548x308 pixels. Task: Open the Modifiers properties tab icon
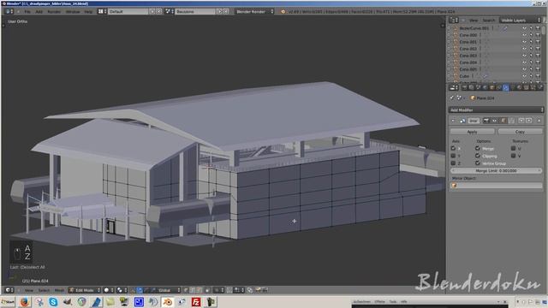[506, 87]
